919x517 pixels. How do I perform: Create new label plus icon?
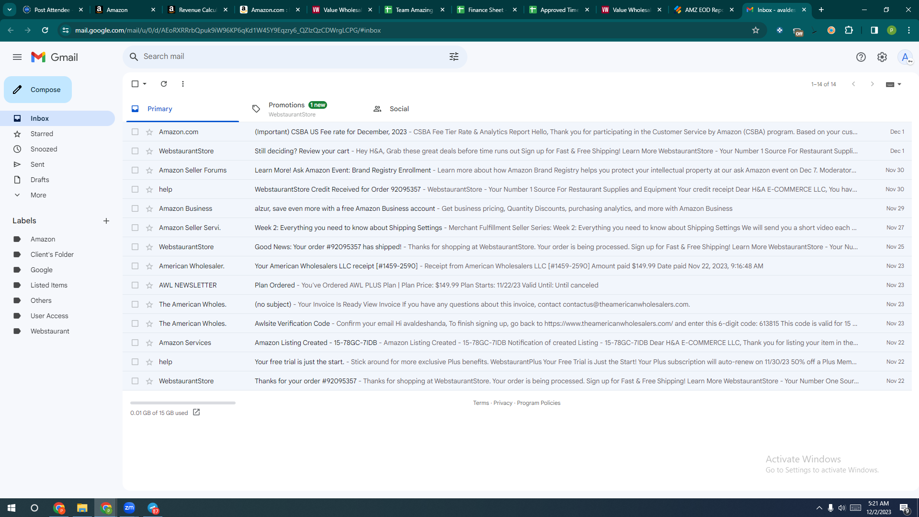pyautogui.click(x=106, y=221)
